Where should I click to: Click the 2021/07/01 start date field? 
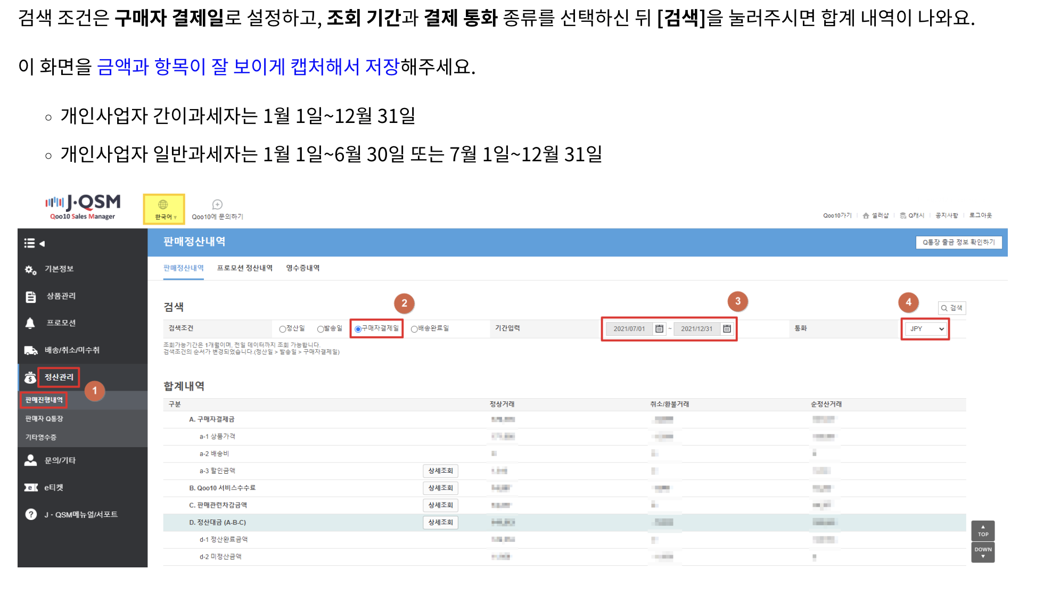click(x=629, y=329)
